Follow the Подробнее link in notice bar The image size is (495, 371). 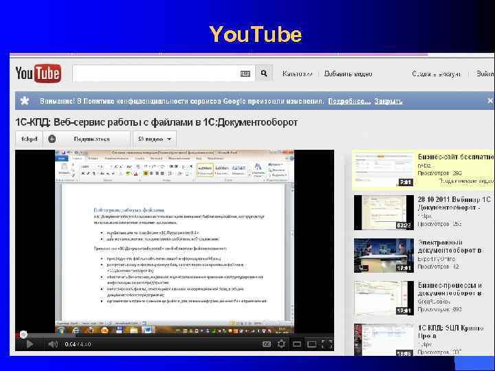tap(349, 101)
